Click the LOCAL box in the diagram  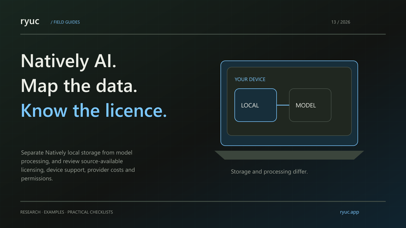tap(256, 105)
